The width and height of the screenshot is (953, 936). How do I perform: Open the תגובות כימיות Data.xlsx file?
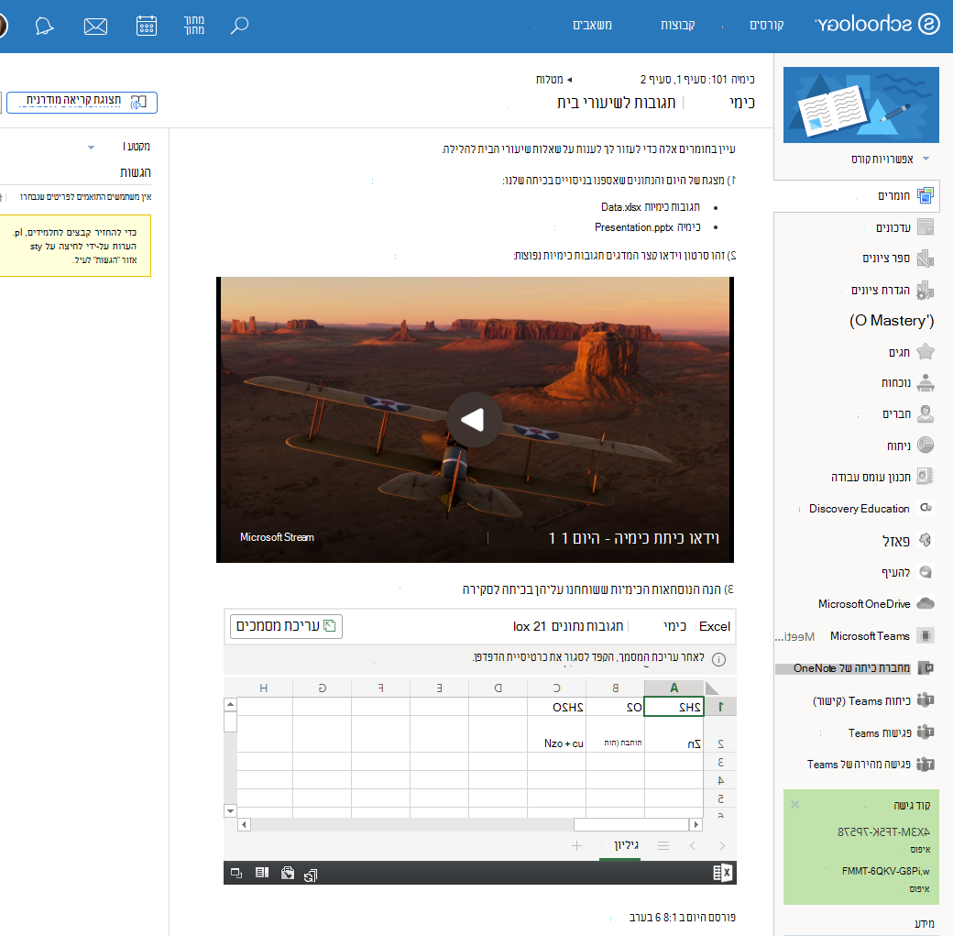[650, 207]
